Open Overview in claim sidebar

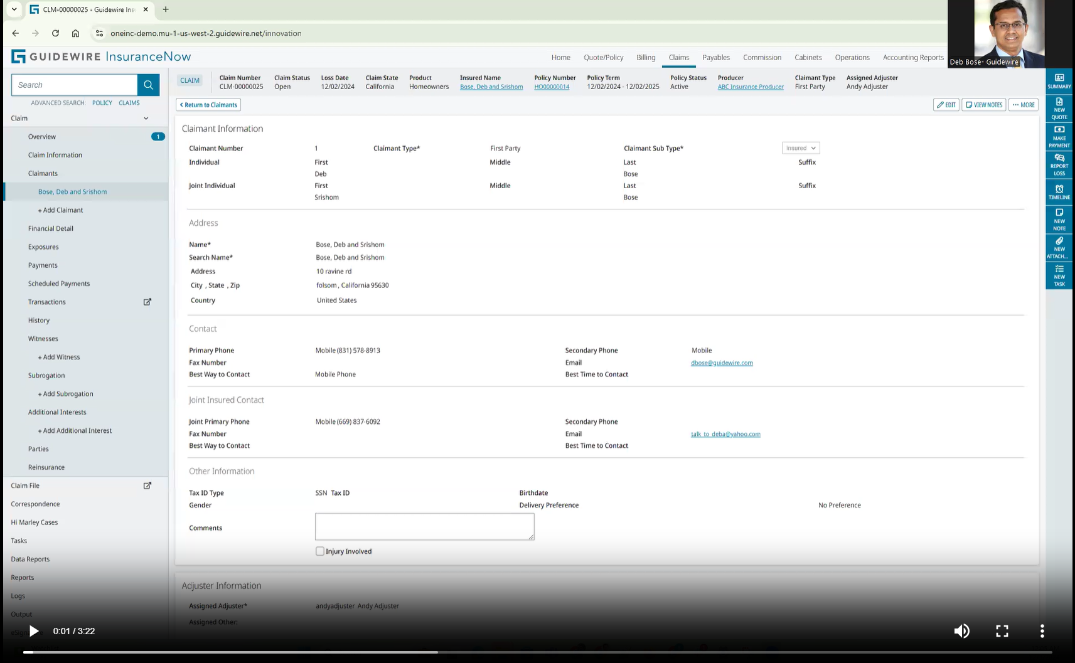tap(42, 137)
